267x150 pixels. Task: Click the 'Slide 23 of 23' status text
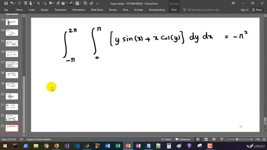pyautogui.click(x=8, y=139)
